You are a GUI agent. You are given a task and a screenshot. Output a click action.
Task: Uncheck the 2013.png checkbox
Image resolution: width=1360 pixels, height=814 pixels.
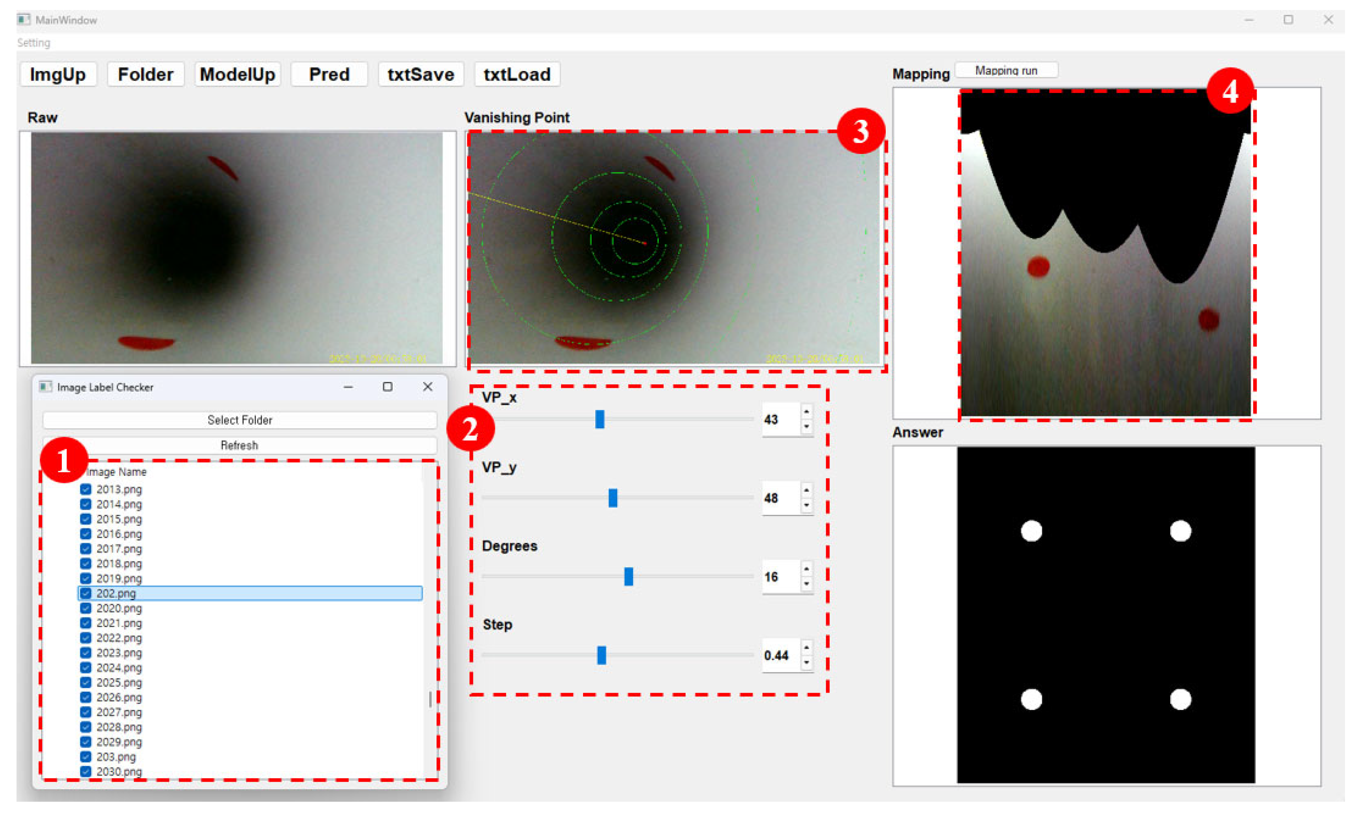tap(86, 489)
